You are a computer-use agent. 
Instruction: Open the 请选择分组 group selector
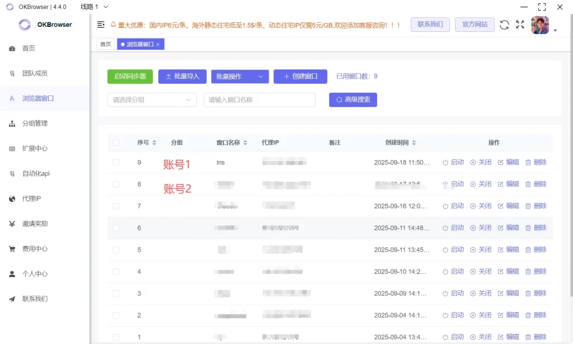coord(151,100)
